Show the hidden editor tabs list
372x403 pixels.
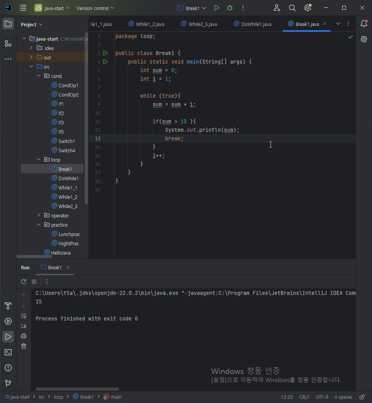click(x=338, y=24)
